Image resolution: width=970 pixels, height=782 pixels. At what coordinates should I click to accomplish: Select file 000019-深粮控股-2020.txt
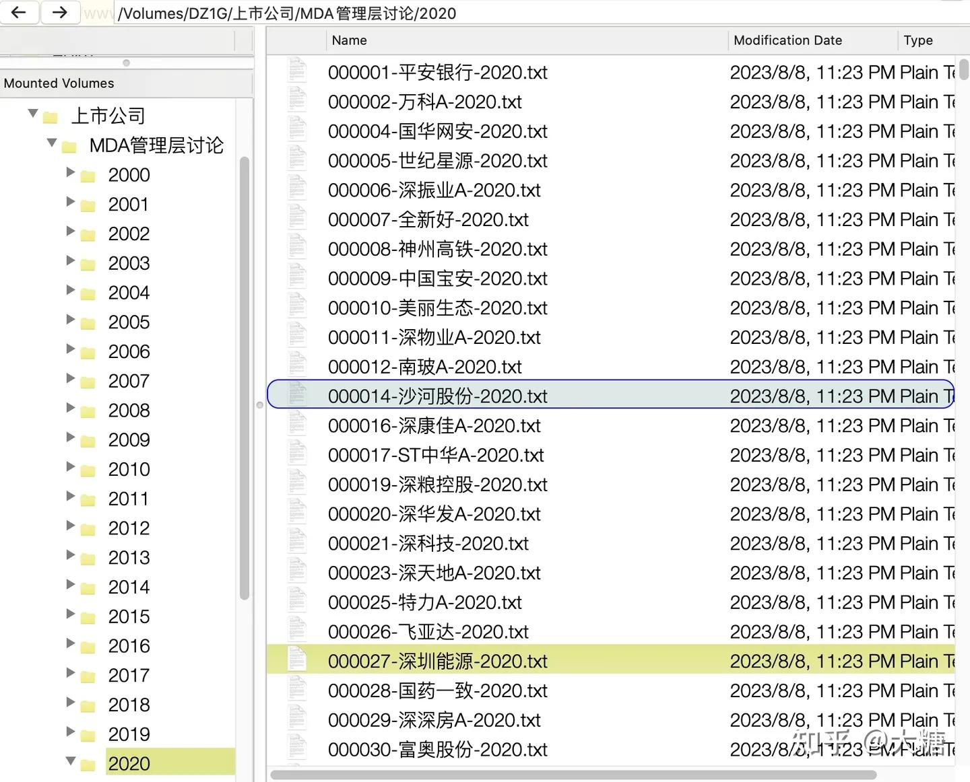[438, 485]
